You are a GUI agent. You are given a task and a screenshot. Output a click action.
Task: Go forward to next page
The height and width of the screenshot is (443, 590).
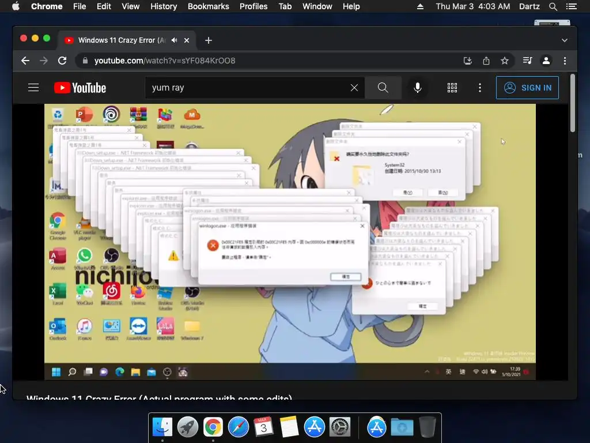pyautogui.click(x=44, y=61)
